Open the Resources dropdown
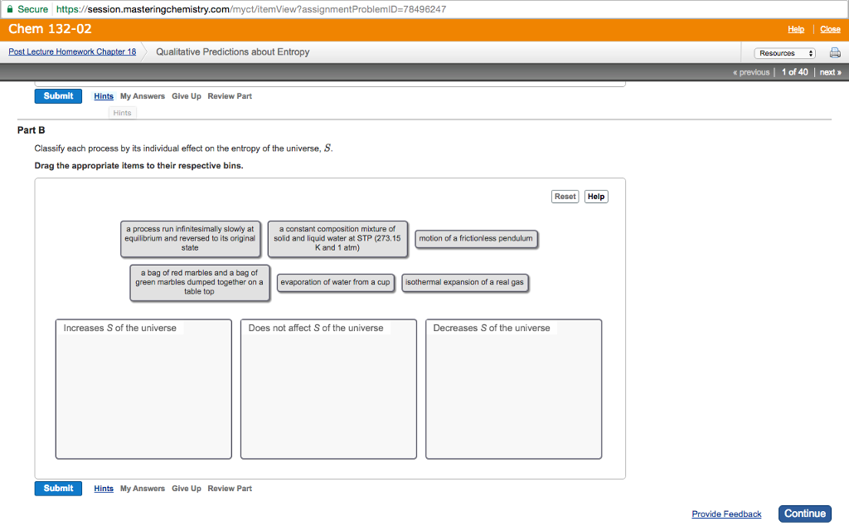The image size is (849, 531). (x=784, y=53)
